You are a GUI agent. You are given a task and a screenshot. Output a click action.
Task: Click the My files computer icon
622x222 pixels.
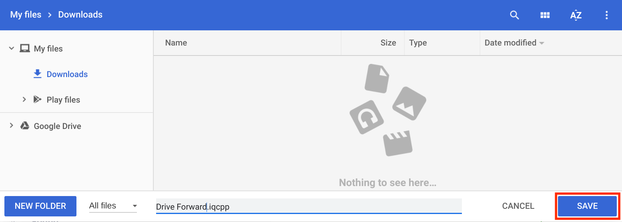25,49
